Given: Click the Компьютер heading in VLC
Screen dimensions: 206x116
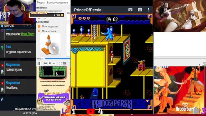Looking at the screenshot, I should click(x=42, y=22).
